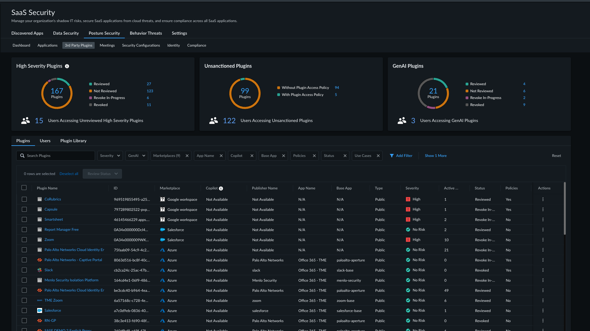This screenshot has height=331, width=590.
Task: Remove the Marketplaces (9) filter
Action: point(187,156)
